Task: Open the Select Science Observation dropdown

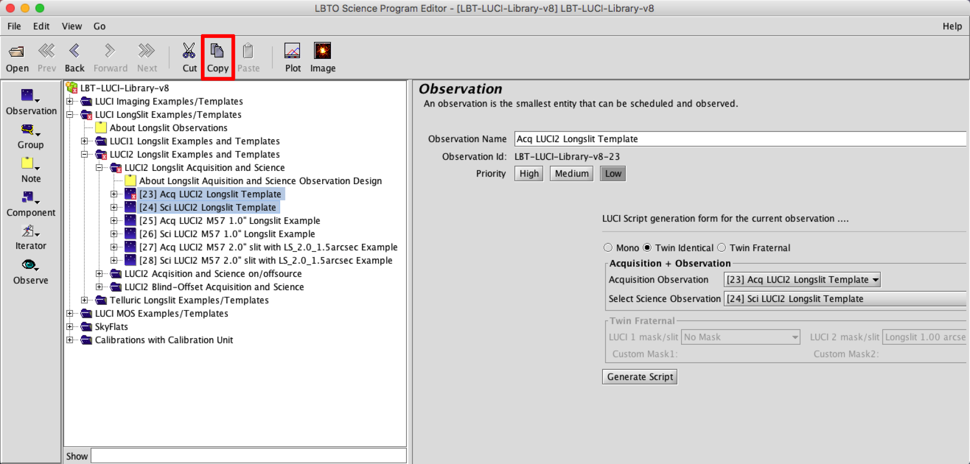Action: click(845, 299)
